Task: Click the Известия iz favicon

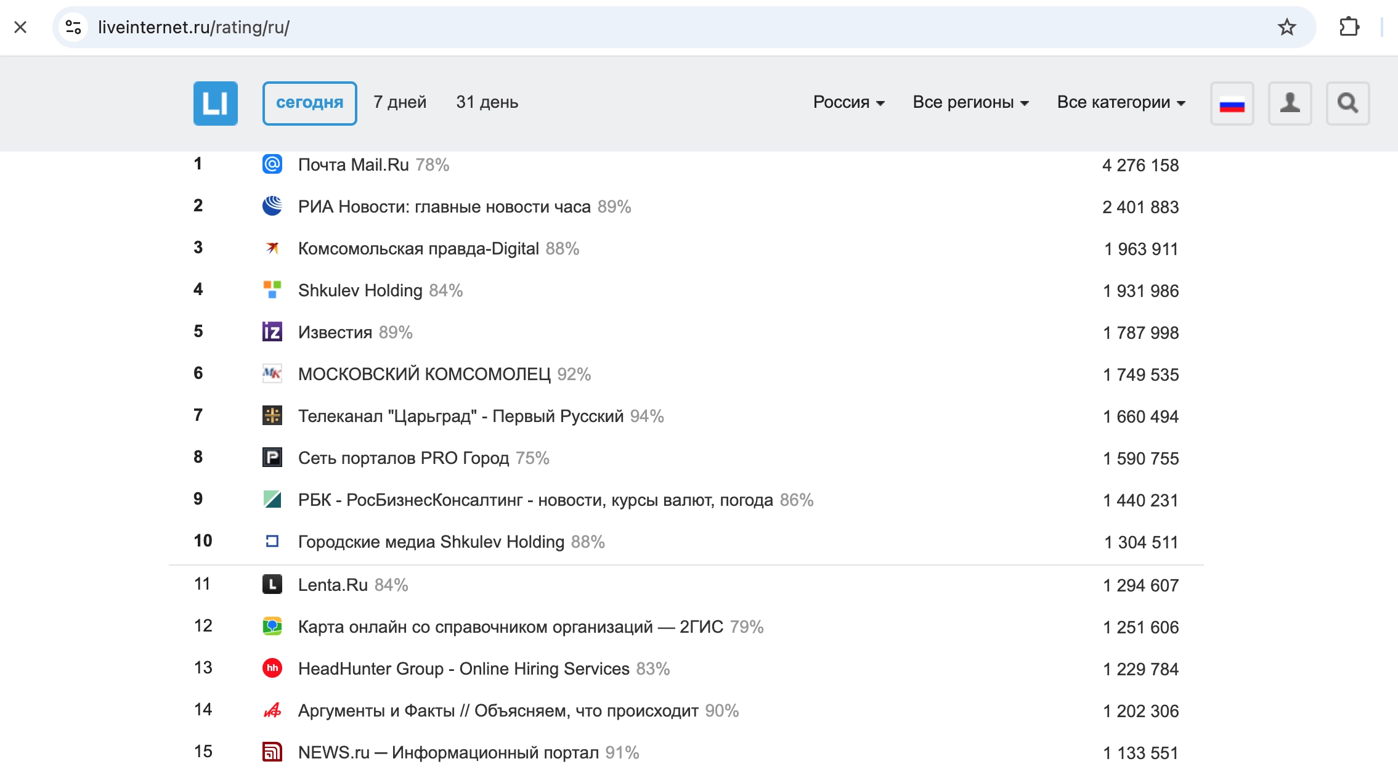Action: click(x=272, y=331)
